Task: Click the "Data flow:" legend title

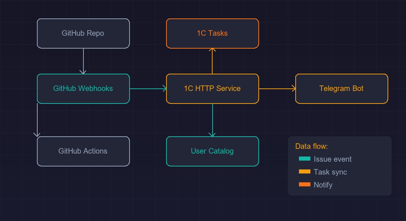Action: tap(312, 146)
